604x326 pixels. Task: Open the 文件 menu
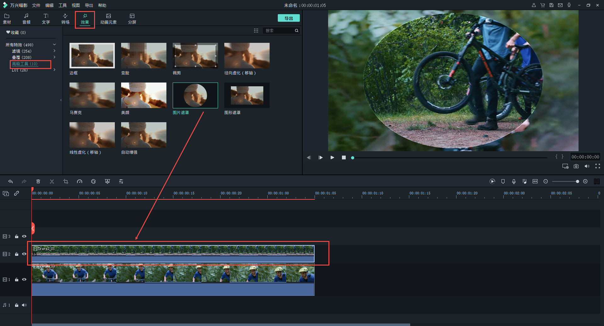point(36,5)
